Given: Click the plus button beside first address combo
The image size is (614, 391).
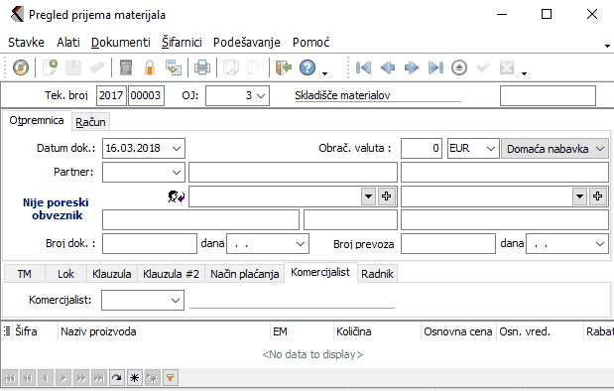Looking at the screenshot, I should pos(387,195).
